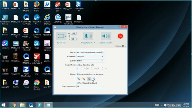Select the Skype desktop icon

coord(37,45)
